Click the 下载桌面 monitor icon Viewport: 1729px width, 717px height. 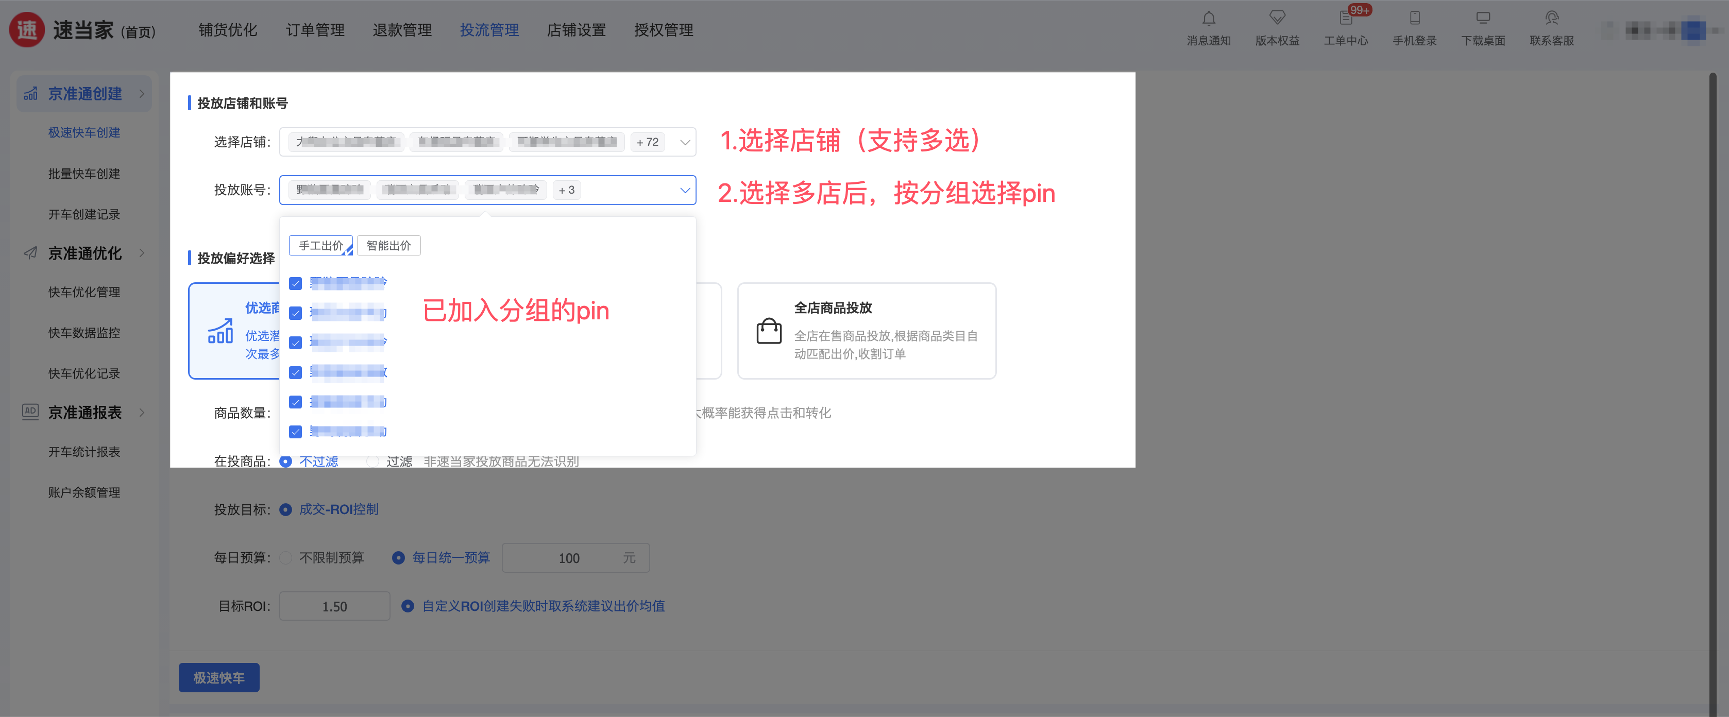[x=1483, y=19]
